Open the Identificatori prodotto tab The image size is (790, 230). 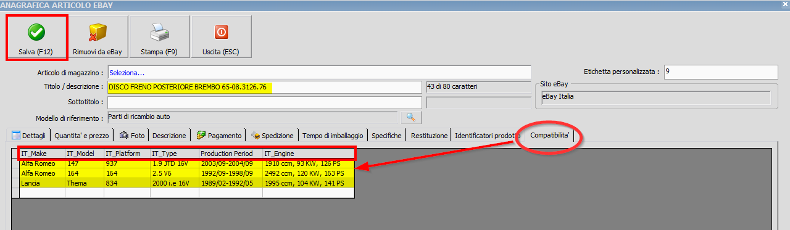click(488, 135)
